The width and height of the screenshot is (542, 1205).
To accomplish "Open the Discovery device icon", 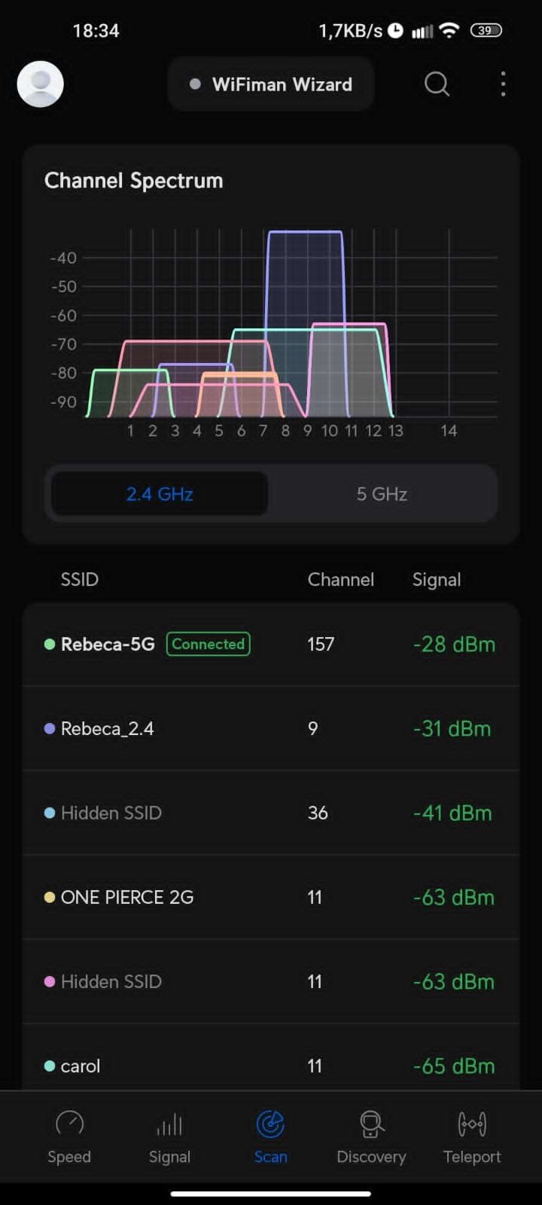I will point(371,1124).
